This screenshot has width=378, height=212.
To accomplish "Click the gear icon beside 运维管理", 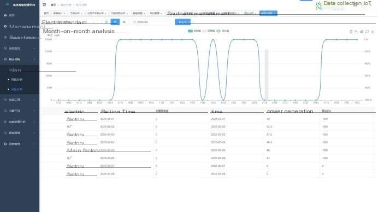I will tap(5, 144).
